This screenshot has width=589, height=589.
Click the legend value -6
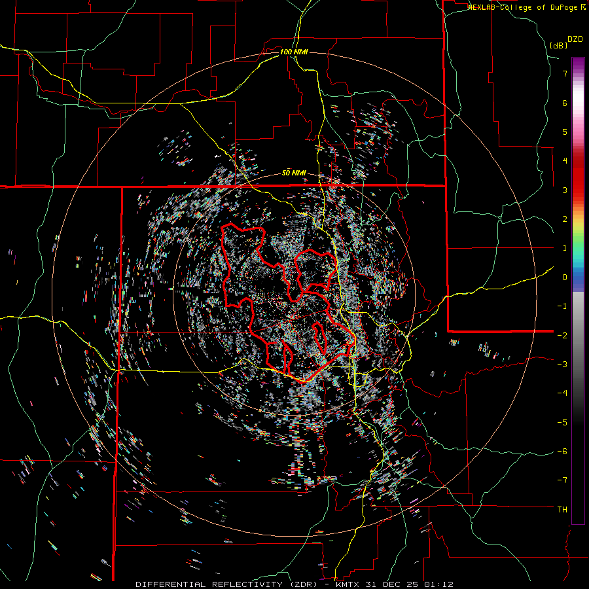[562, 452]
